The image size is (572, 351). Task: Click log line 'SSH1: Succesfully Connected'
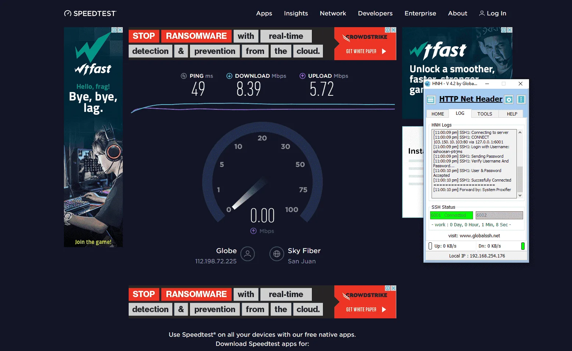472,180
